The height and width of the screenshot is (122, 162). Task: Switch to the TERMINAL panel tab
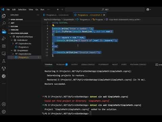(x=49, y=64)
